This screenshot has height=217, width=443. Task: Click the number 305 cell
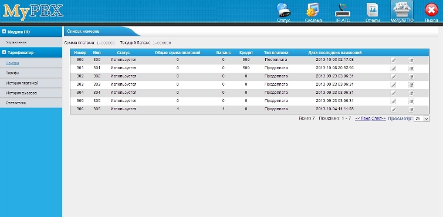[x=80, y=101]
